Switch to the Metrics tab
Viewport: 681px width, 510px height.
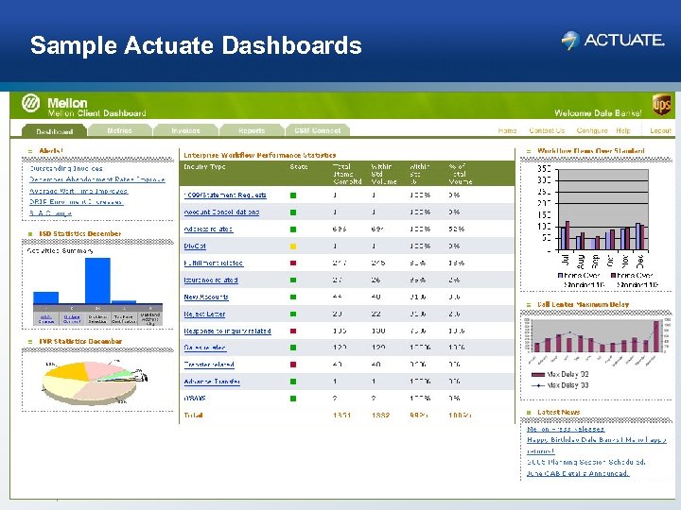[x=119, y=130]
